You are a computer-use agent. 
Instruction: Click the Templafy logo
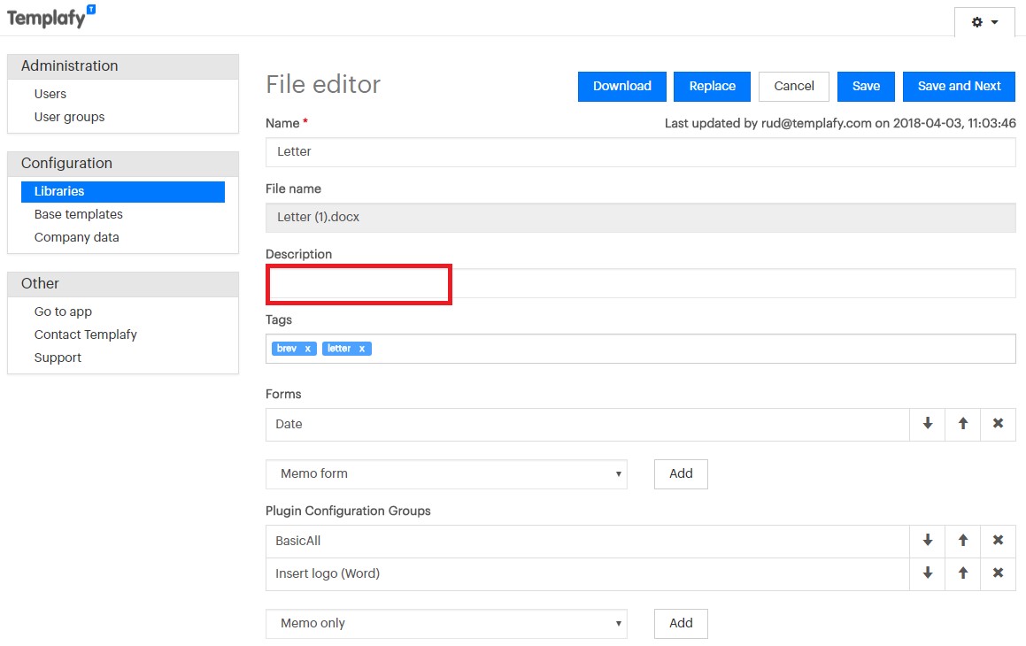51,17
